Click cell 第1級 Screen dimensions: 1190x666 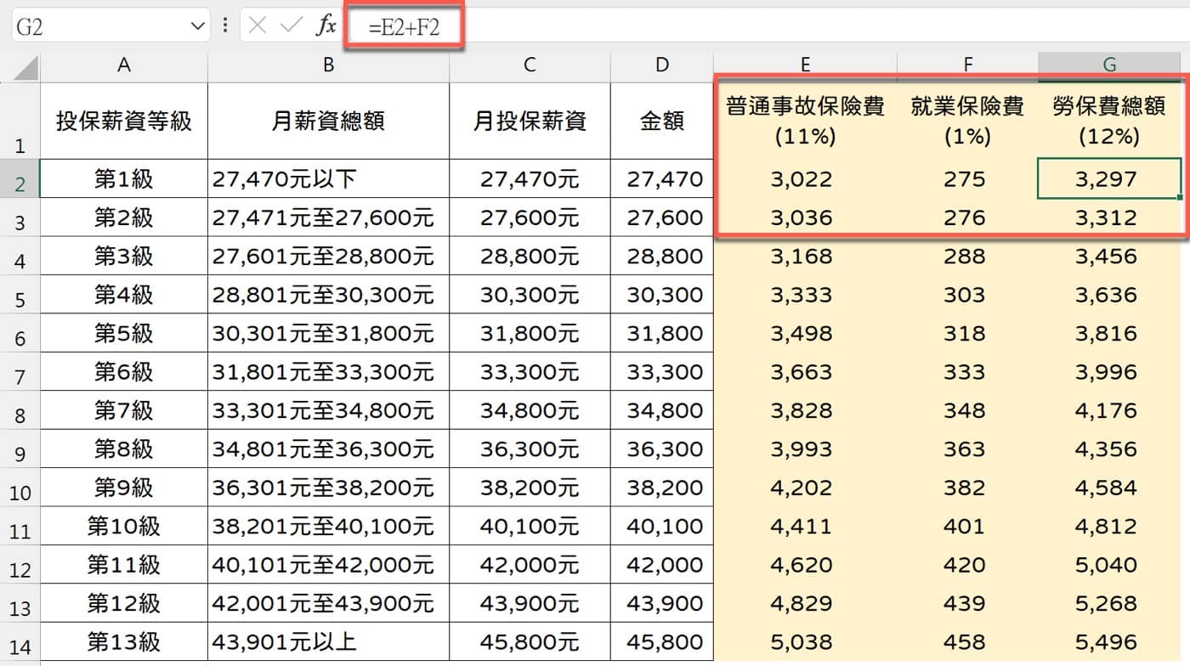click(124, 178)
